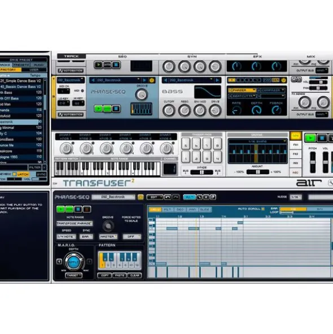Select the FX1 tab beside the Groove panel
This screenshot has height=334, width=333.
pyautogui.click(x=296, y=145)
